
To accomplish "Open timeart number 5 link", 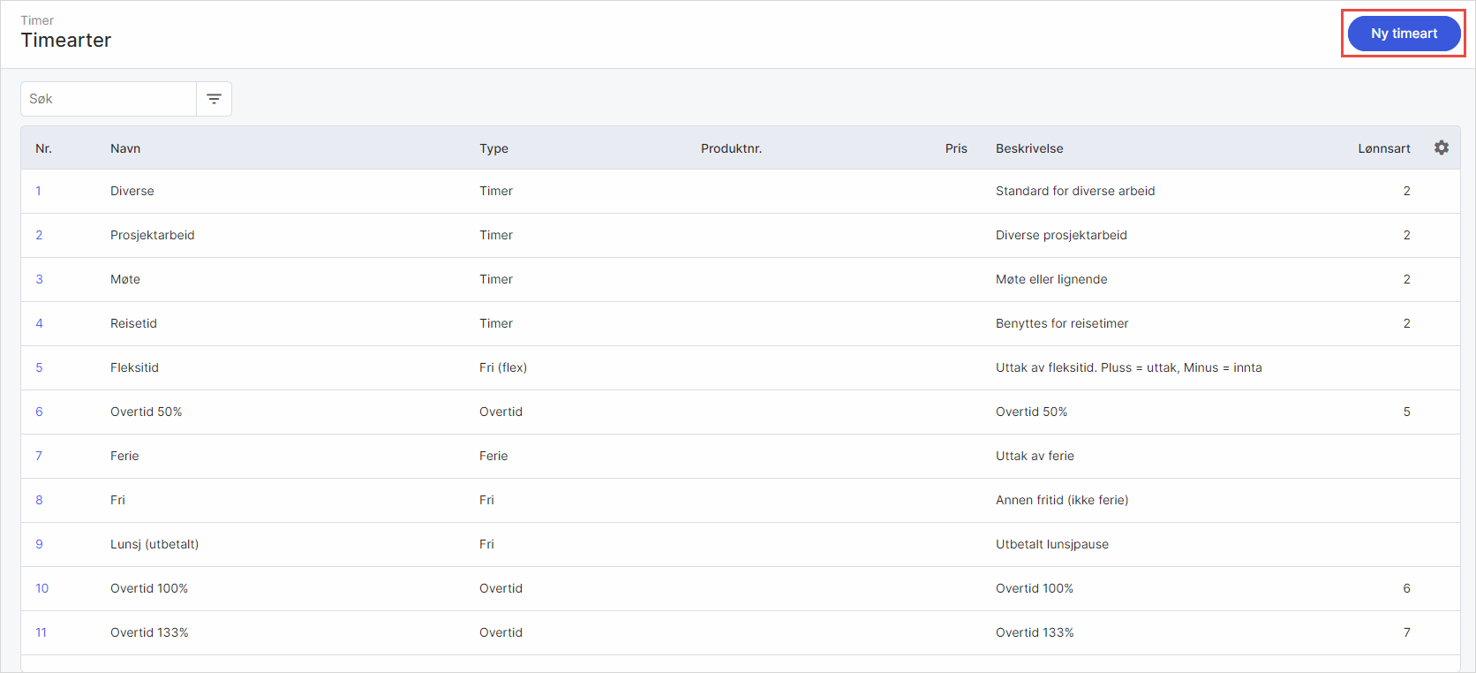I will point(39,367).
